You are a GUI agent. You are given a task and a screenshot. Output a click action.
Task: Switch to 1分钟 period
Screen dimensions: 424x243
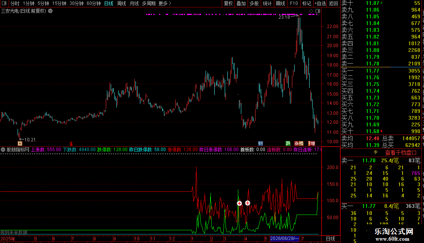click(x=29, y=3)
